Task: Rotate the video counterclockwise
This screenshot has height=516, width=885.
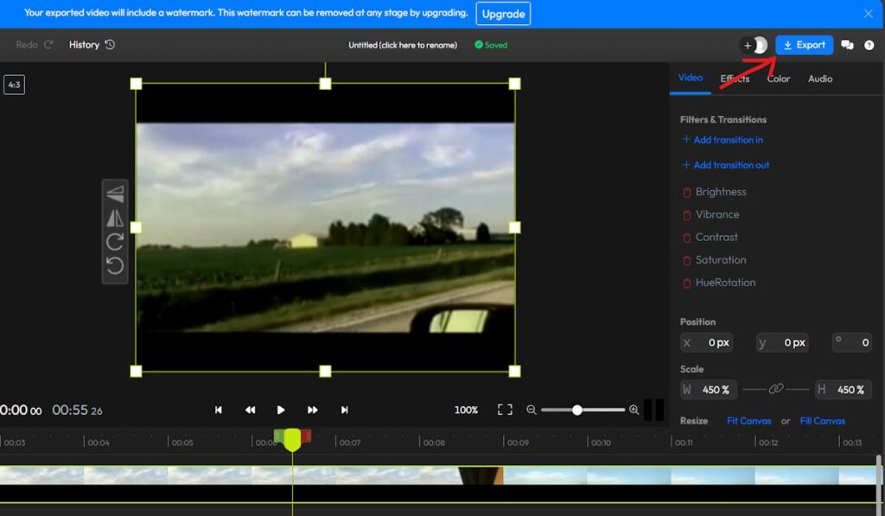Action: tap(115, 265)
